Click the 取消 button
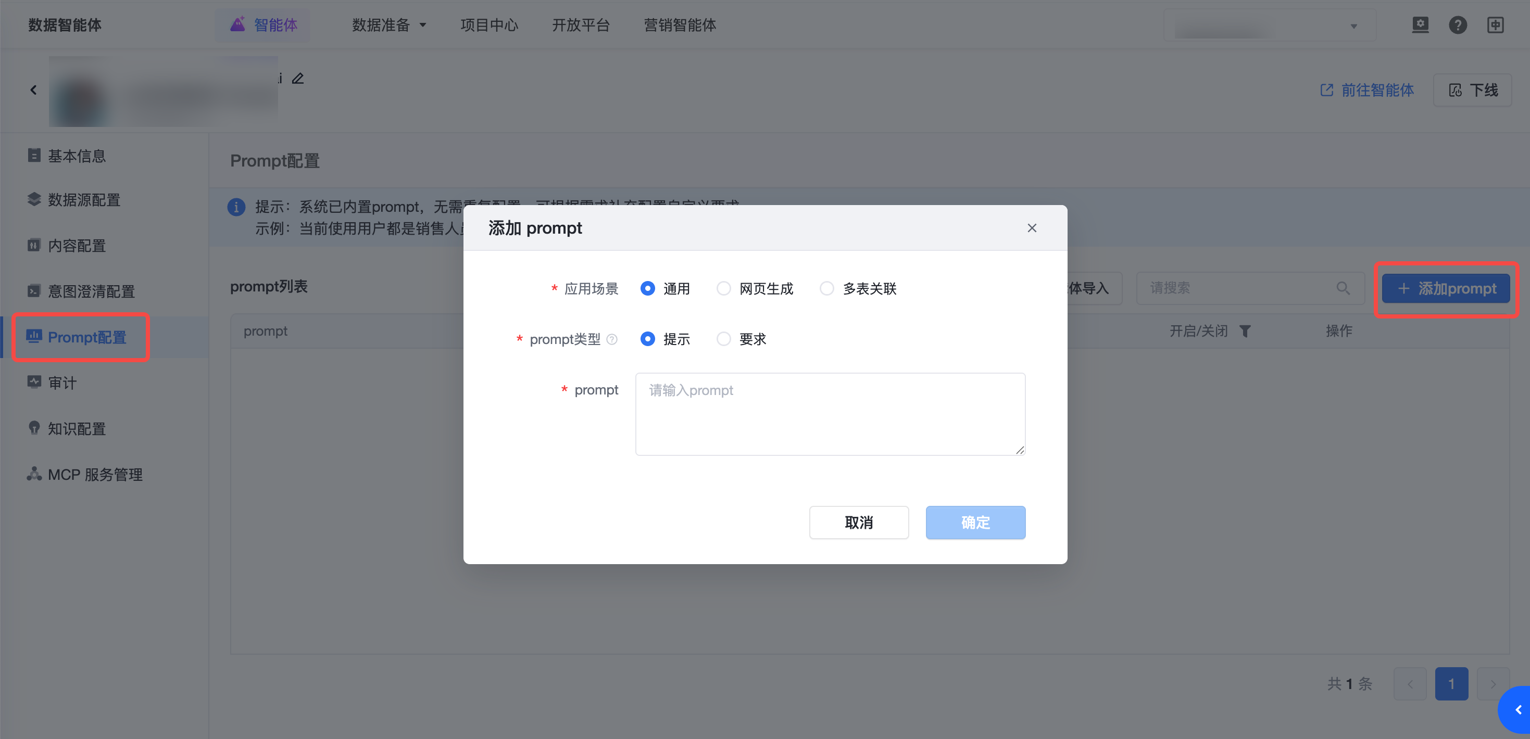 pyautogui.click(x=858, y=523)
